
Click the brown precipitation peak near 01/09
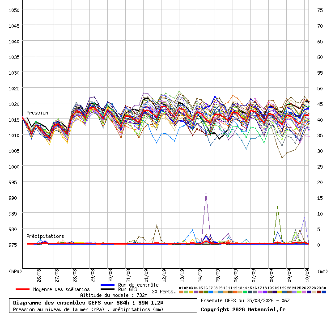tap(157, 225)
